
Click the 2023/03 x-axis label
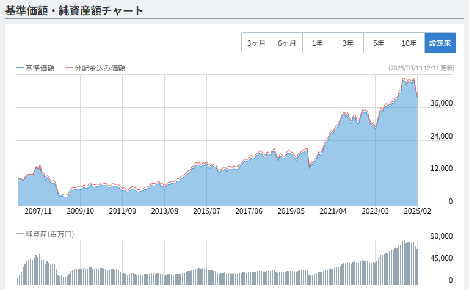point(375,211)
